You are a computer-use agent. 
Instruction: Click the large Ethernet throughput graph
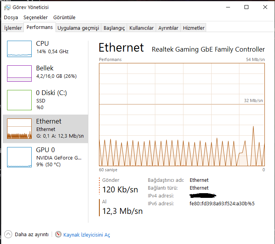(x=182, y=115)
